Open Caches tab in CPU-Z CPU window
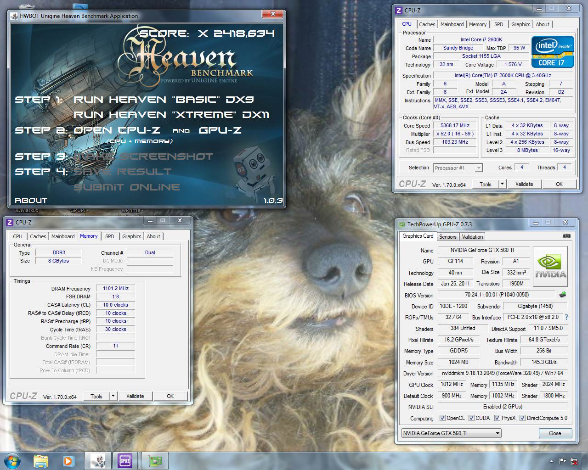This screenshot has width=588, height=470. click(x=427, y=24)
